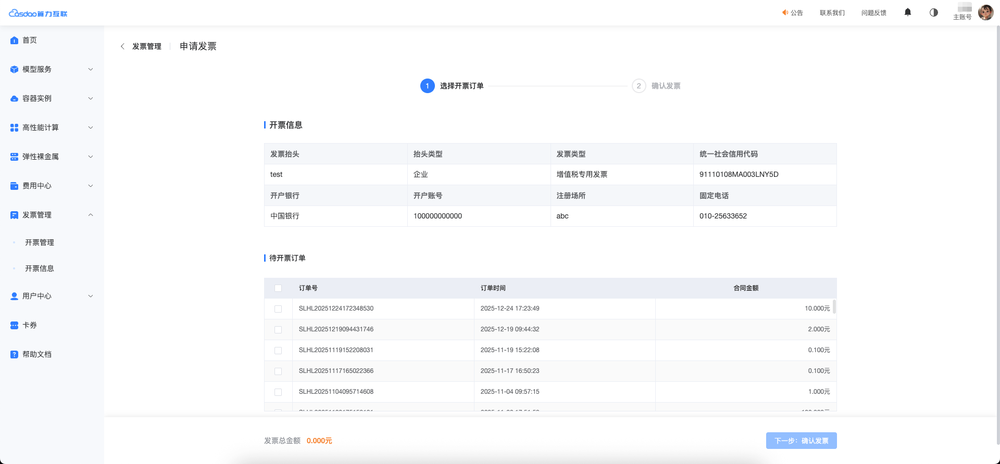Click the page's vertical scrollbar

coord(997,234)
